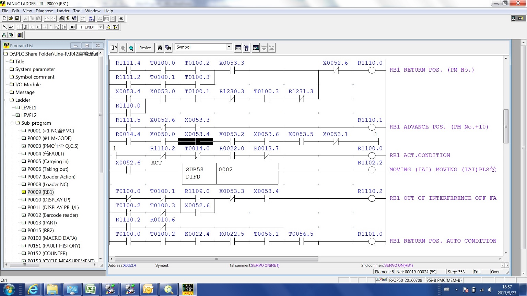The width and height of the screenshot is (527, 296).
Task: Select P0015 (RB2) sub-program
Action: pyautogui.click(x=40, y=231)
